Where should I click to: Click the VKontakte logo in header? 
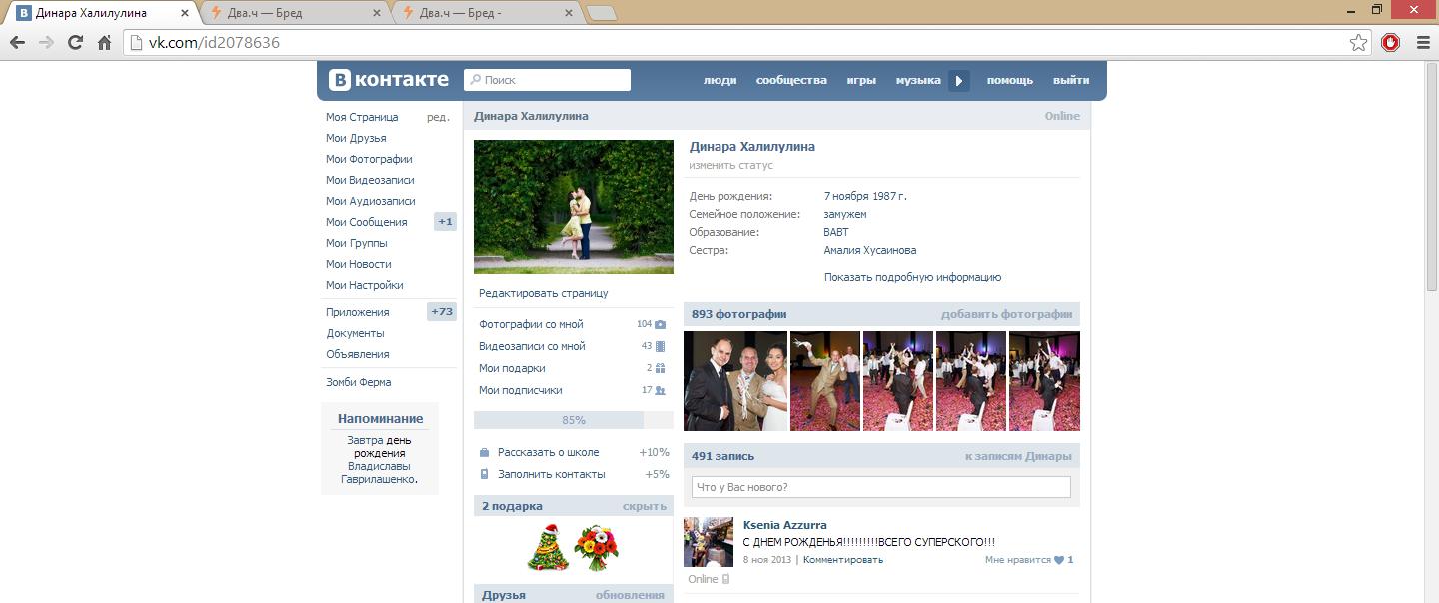(x=389, y=80)
